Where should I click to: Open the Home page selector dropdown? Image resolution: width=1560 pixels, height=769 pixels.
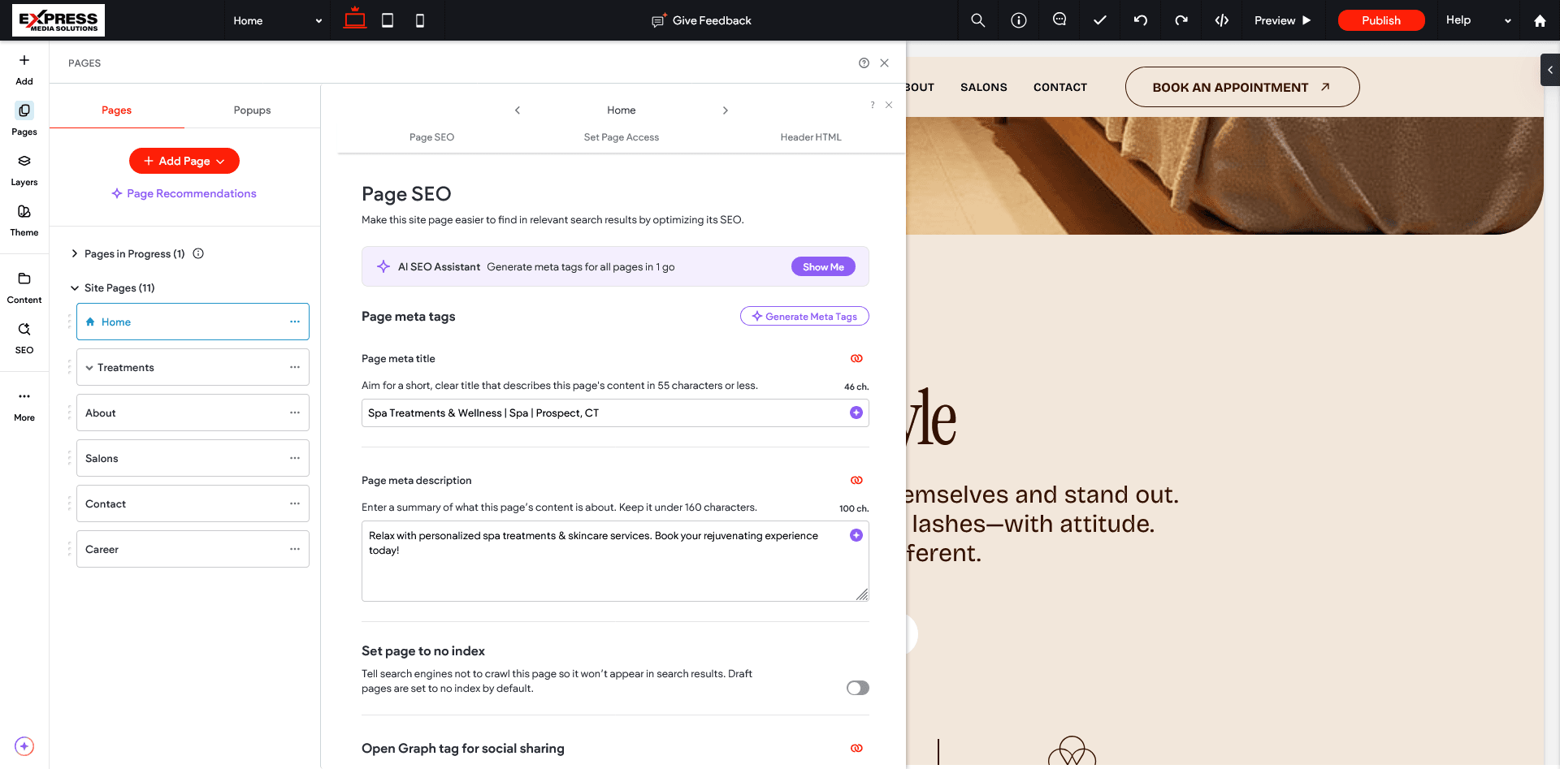click(x=277, y=20)
